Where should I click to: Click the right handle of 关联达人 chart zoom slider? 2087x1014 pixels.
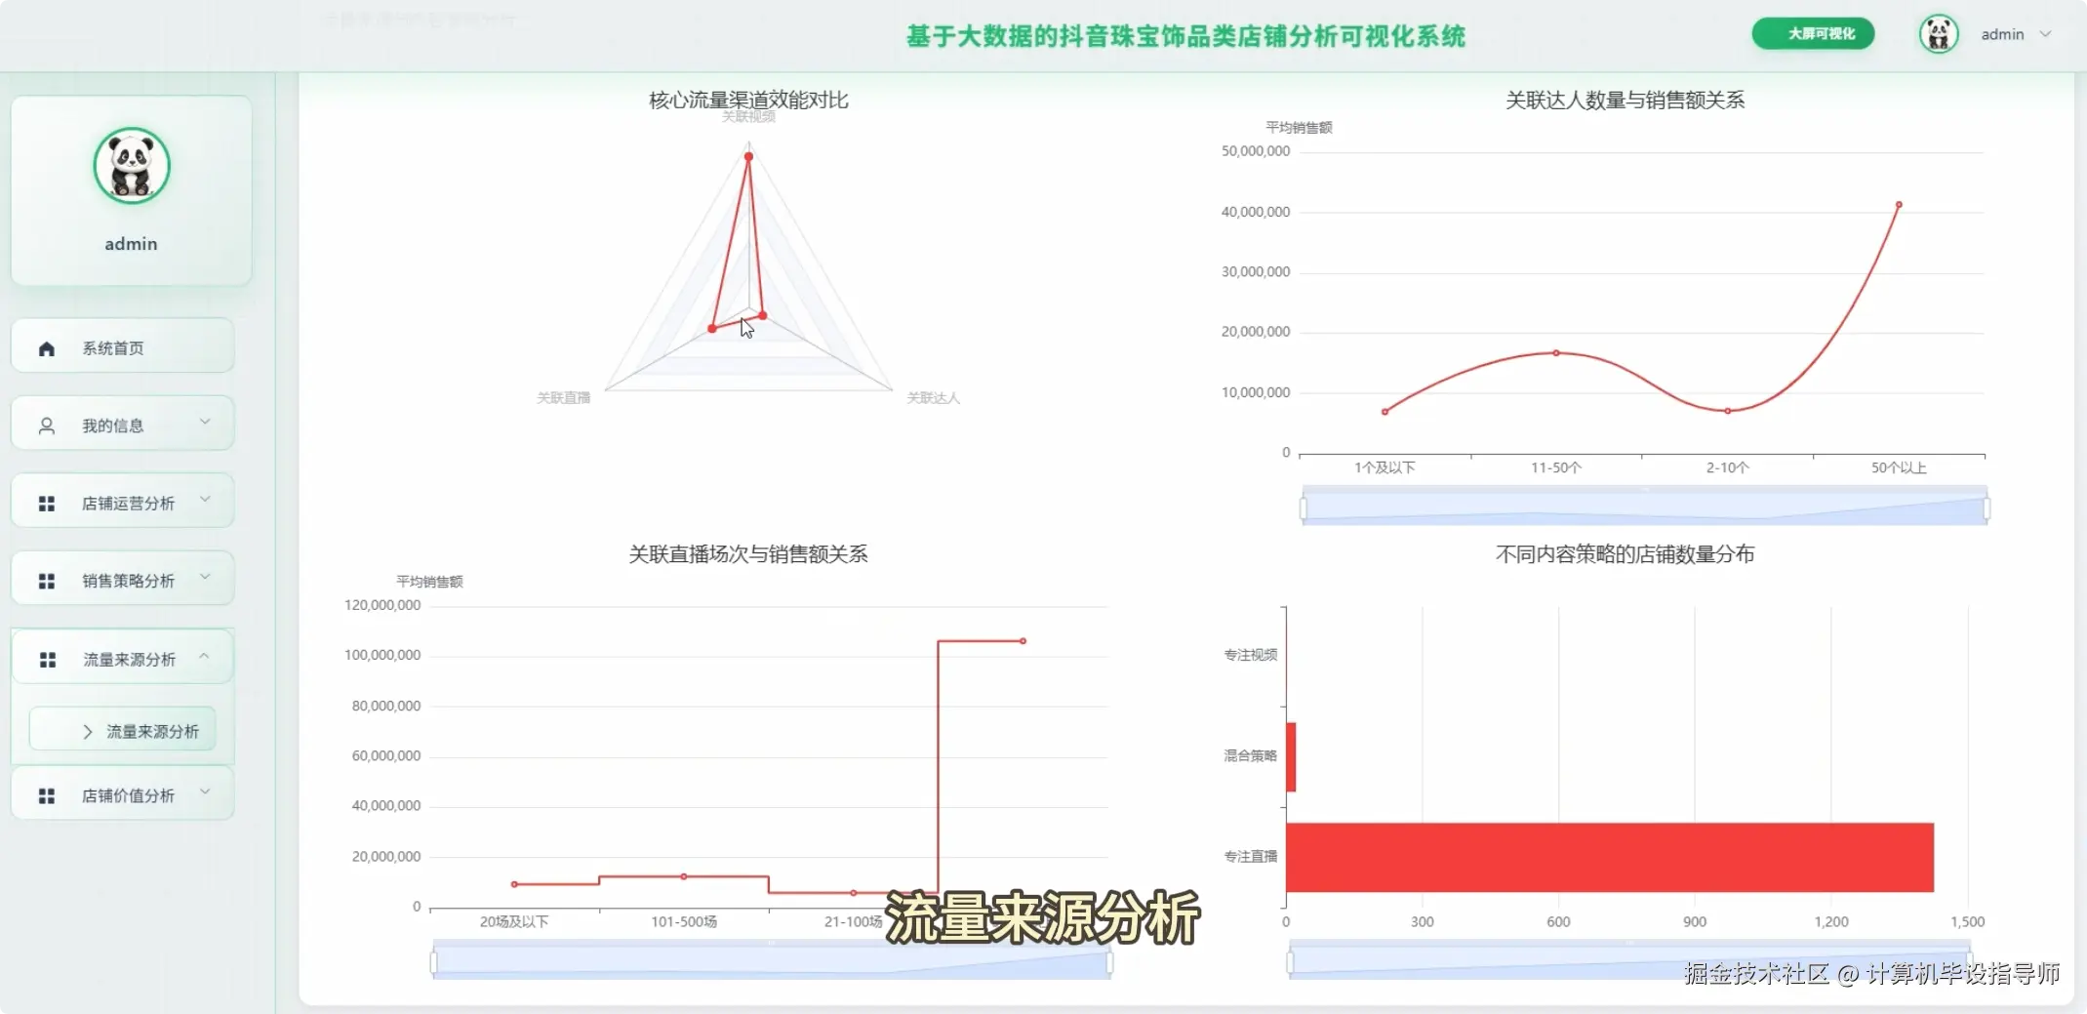[1987, 508]
